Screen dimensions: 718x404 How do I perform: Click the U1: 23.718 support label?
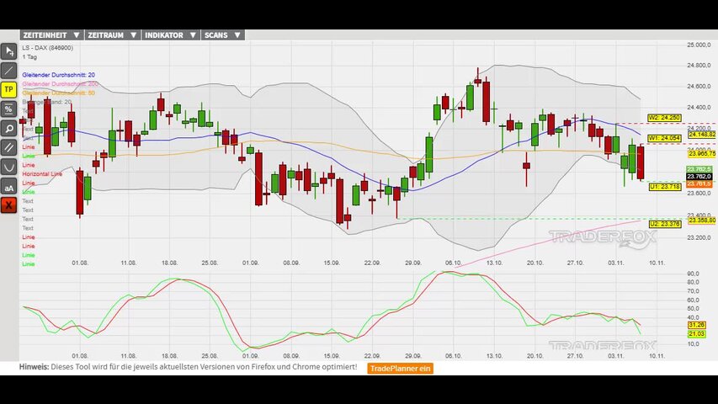pos(664,186)
